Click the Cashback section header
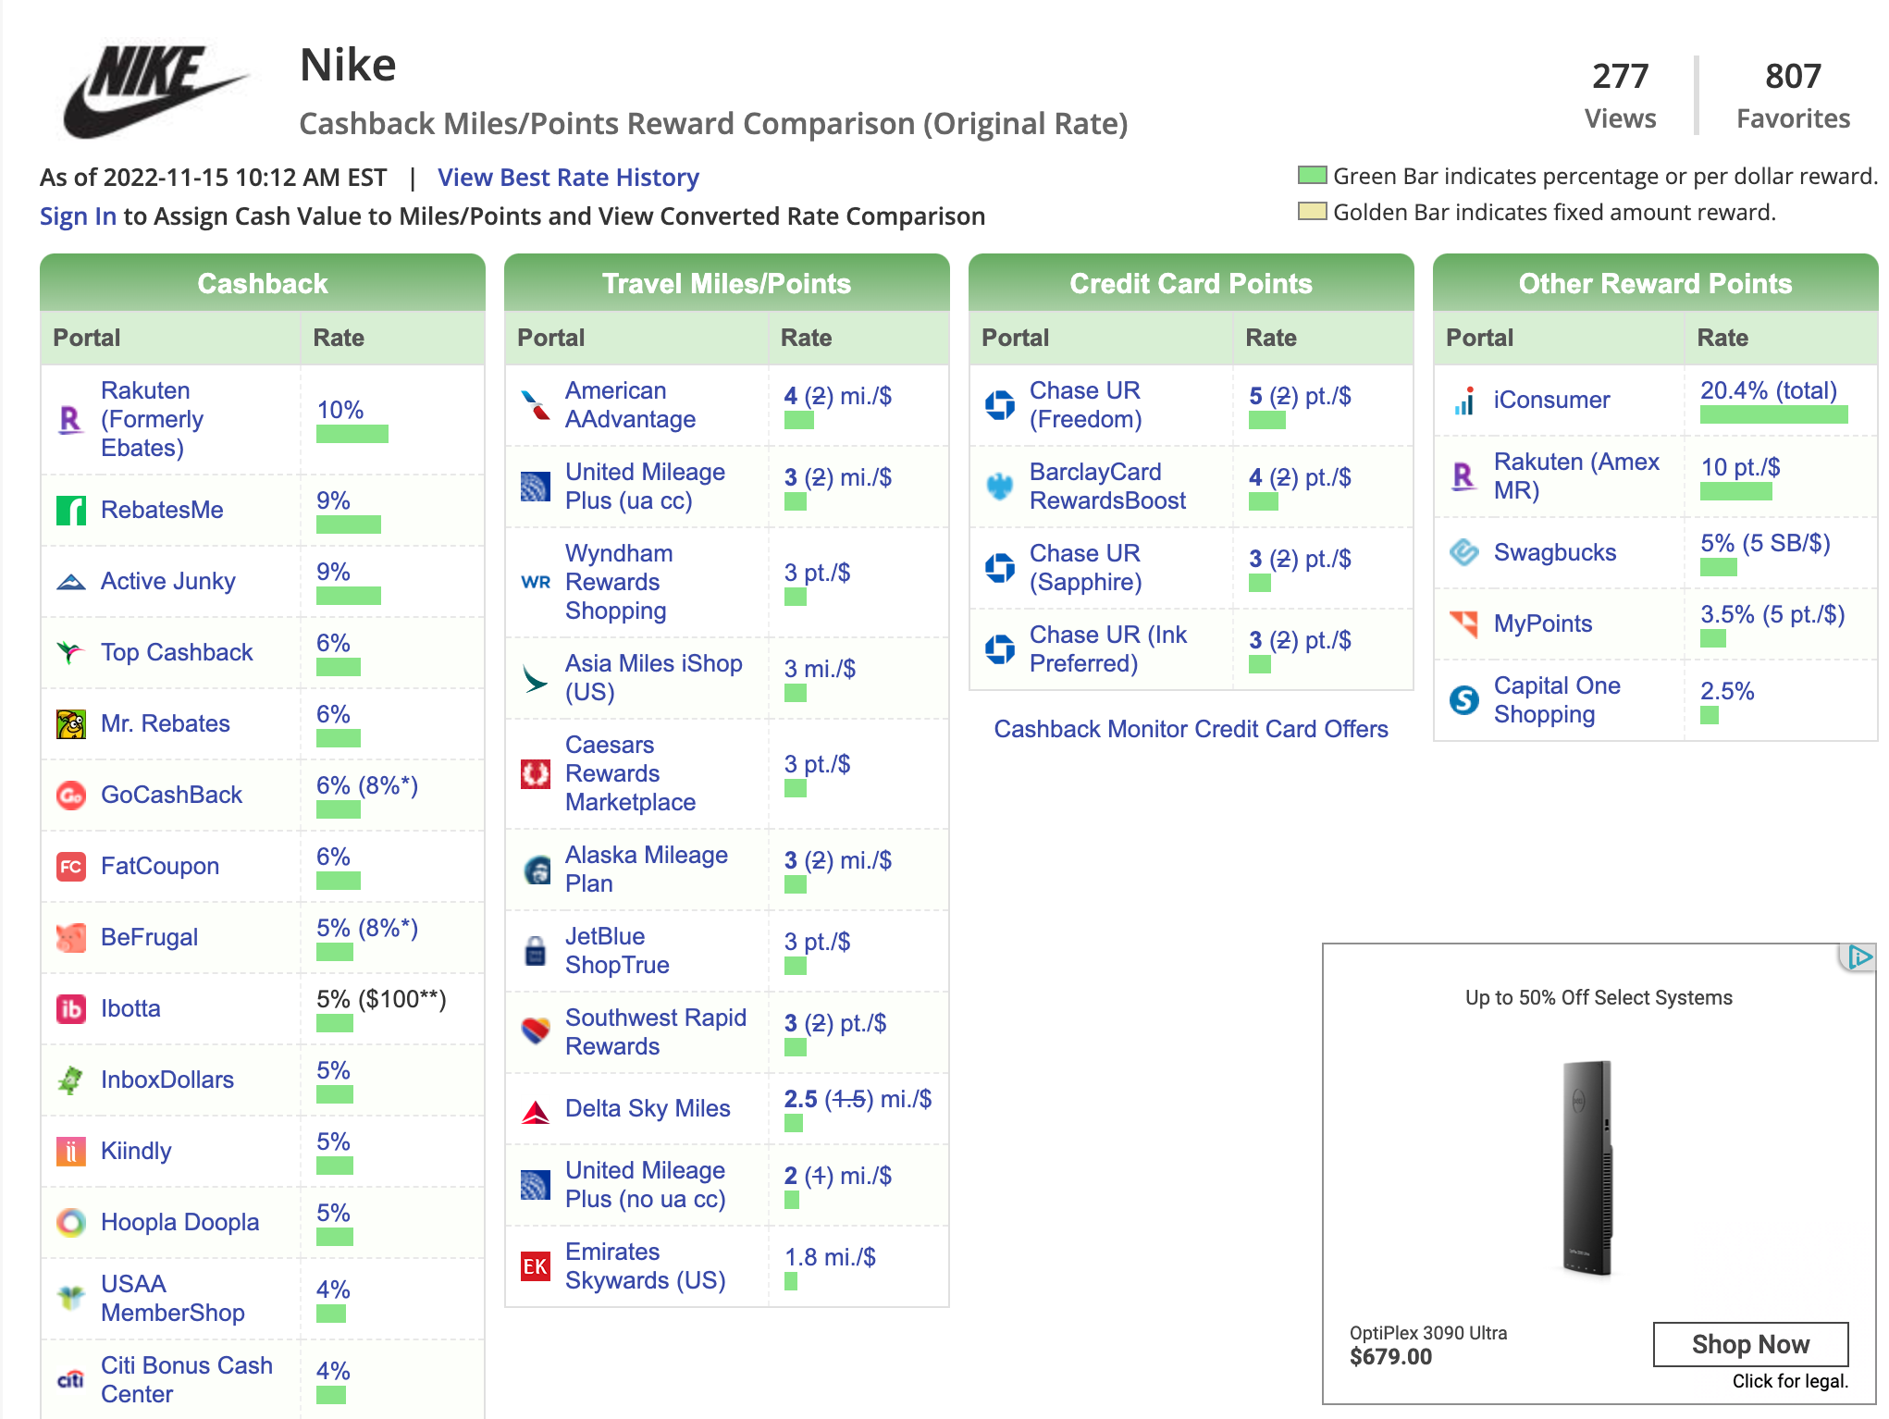The image size is (1889, 1419). (x=263, y=283)
